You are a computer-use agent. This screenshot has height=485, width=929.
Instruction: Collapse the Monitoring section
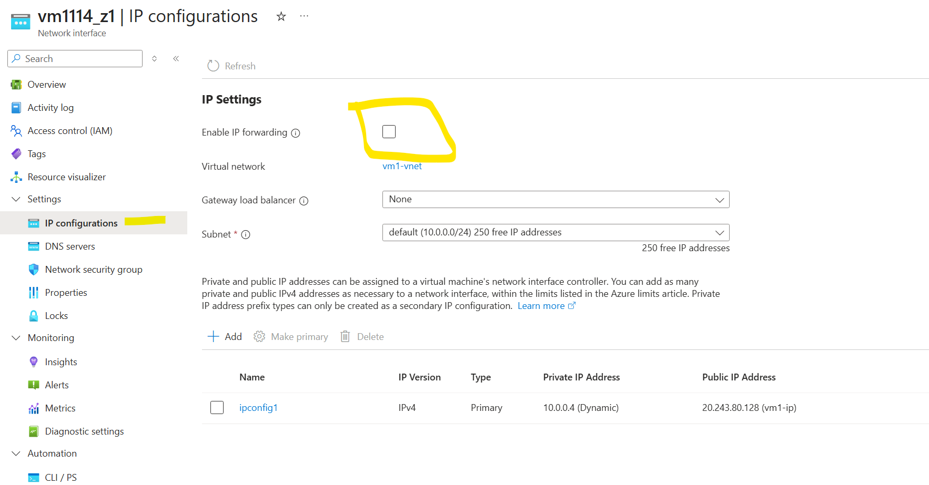pos(16,338)
